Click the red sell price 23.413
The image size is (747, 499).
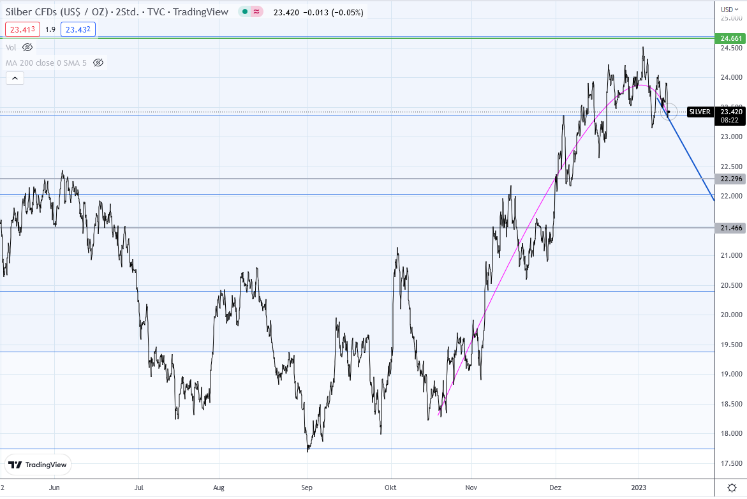pyautogui.click(x=22, y=29)
